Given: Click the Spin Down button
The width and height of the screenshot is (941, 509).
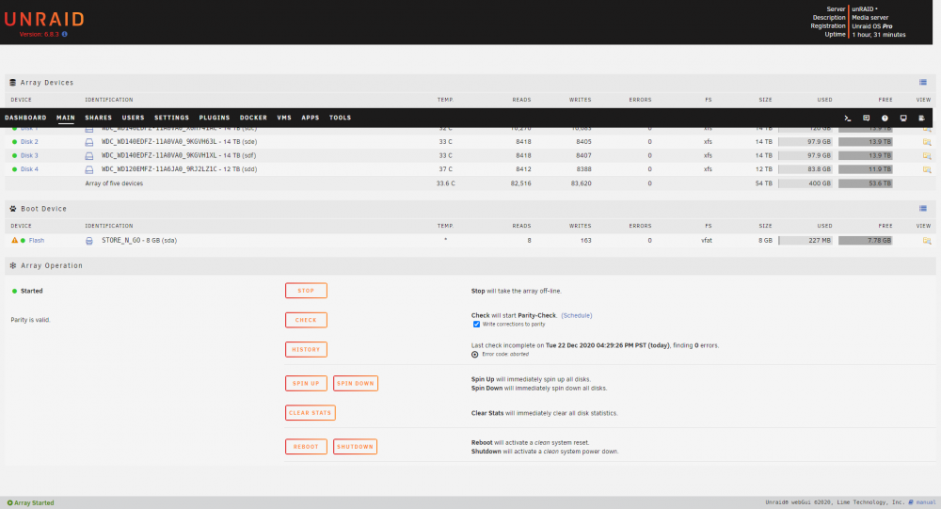Looking at the screenshot, I should coord(356,384).
